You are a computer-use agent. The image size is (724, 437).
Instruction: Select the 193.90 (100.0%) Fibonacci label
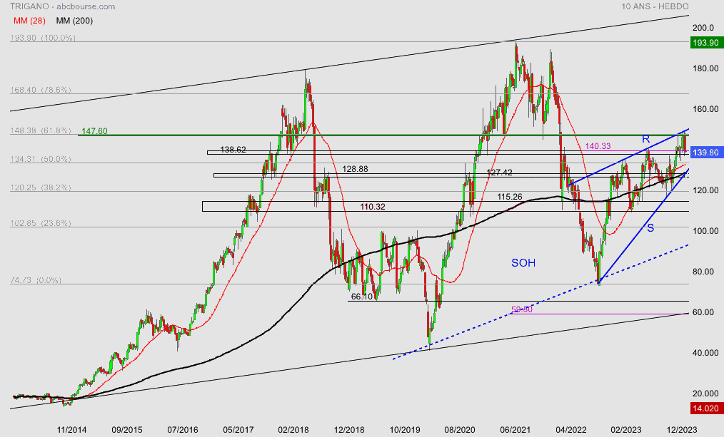coord(43,38)
